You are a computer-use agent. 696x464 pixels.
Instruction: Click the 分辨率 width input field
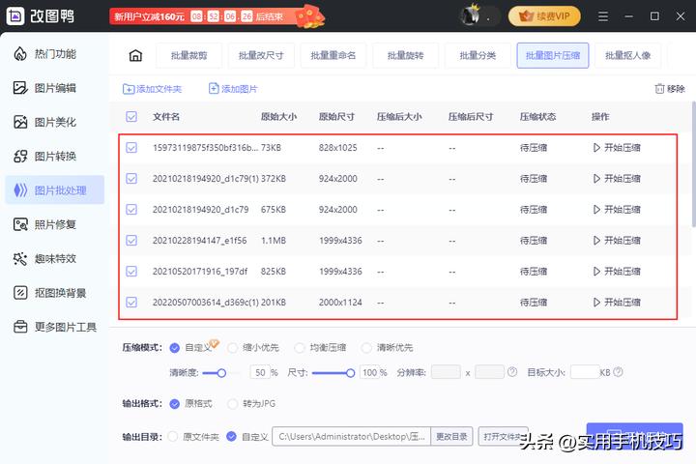[x=446, y=371]
